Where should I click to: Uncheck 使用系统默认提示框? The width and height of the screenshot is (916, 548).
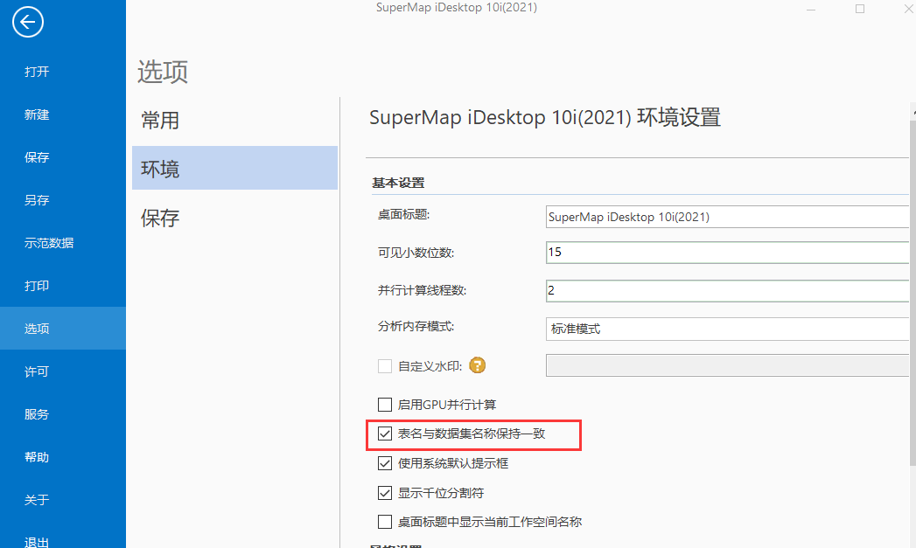pyautogui.click(x=385, y=463)
